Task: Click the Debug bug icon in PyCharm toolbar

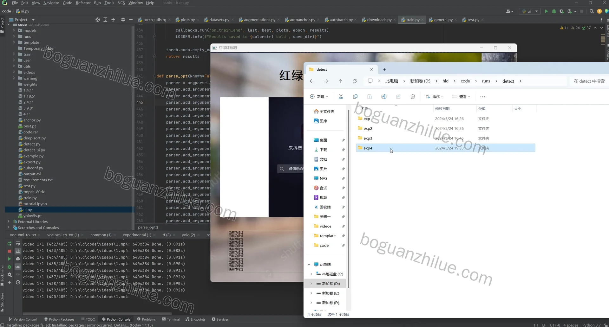Action: [x=554, y=11]
